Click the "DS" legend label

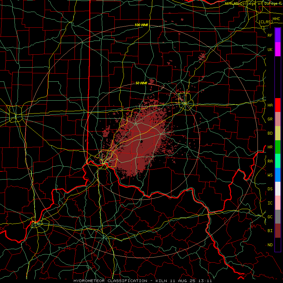point(270,189)
